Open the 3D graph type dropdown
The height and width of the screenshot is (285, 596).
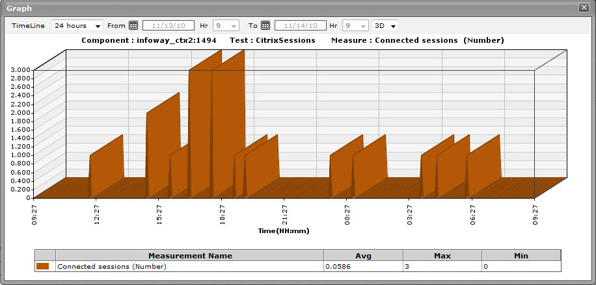click(385, 26)
